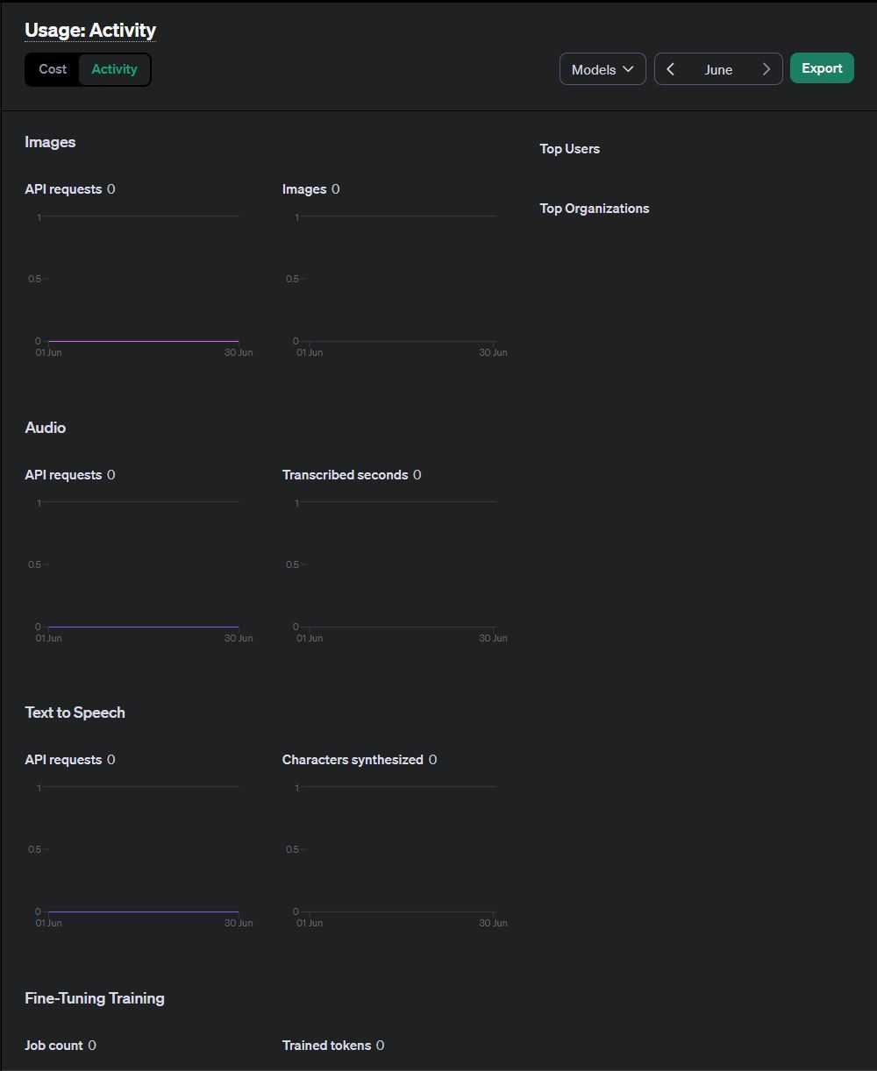Click the Text to Speech section heading
Image resolution: width=877 pixels, height=1071 pixels.
pyautogui.click(x=75, y=713)
